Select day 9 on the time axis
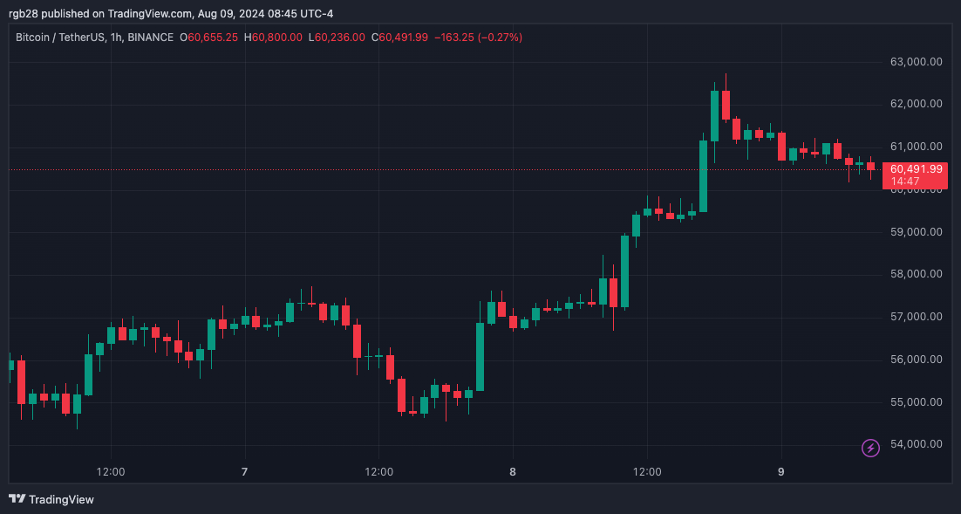 781,472
